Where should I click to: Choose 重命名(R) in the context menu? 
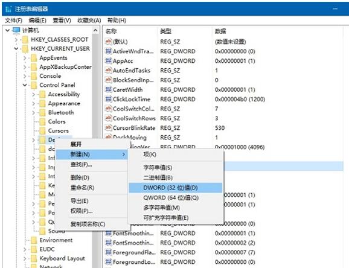(x=92, y=188)
